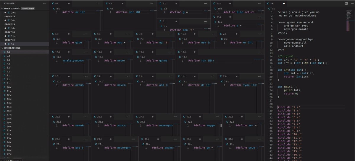This screenshot has width=355, height=161.
Task: Open 30.c under Group 28 in Open Editors
Action: click(x=24, y=20)
